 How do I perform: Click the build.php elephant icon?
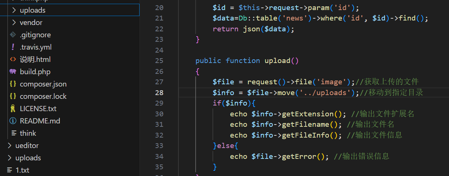pos(13,72)
